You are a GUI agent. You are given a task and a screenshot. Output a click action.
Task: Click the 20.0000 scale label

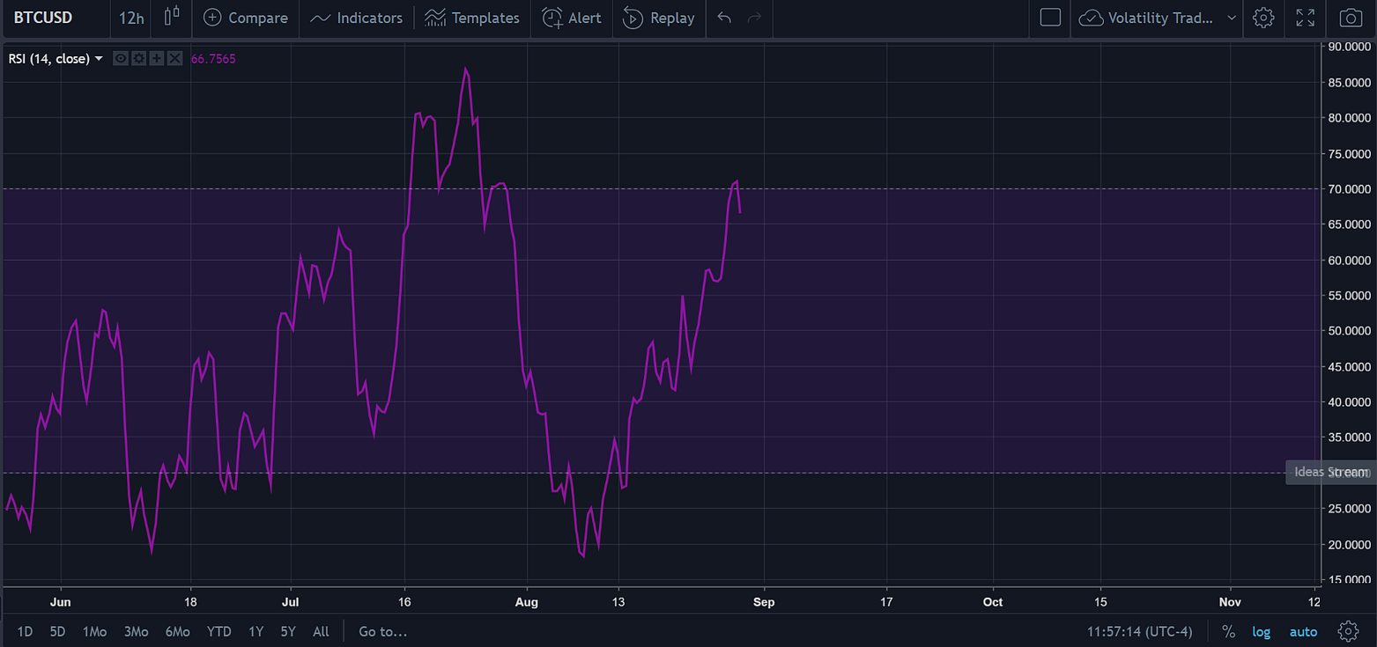tap(1348, 545)
